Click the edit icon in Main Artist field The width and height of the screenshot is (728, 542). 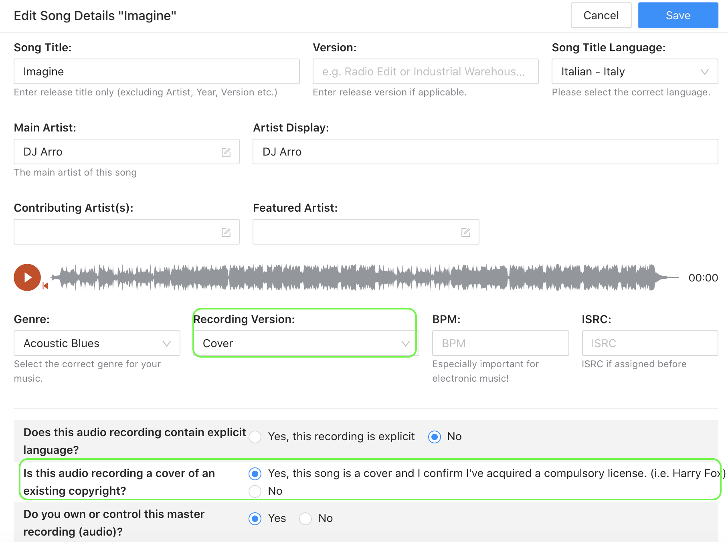click(226, 152)
